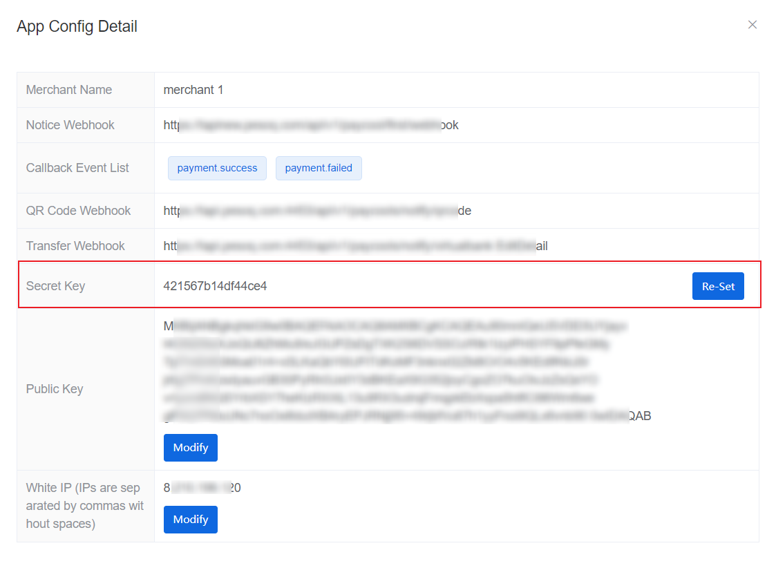Viewport: 776px width, 568px height.
Task: Click the Public Key row label
Action: (55, 389)
